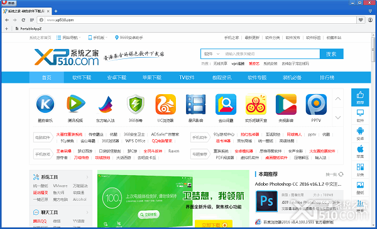377x229 pixels.
Task: Open the UC浏览器 squirrel icon
Action: click(166, 104)
